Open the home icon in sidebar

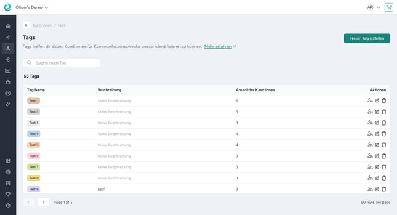(8, 26)
